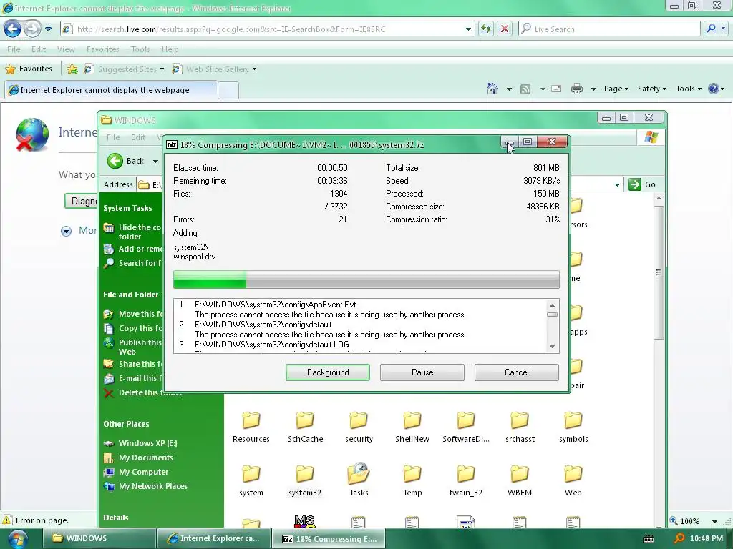Open the Safety menu dropdown

pyautogui.click(x=651, y=89)
